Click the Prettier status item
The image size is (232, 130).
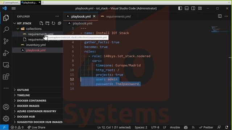coord(206,127)
